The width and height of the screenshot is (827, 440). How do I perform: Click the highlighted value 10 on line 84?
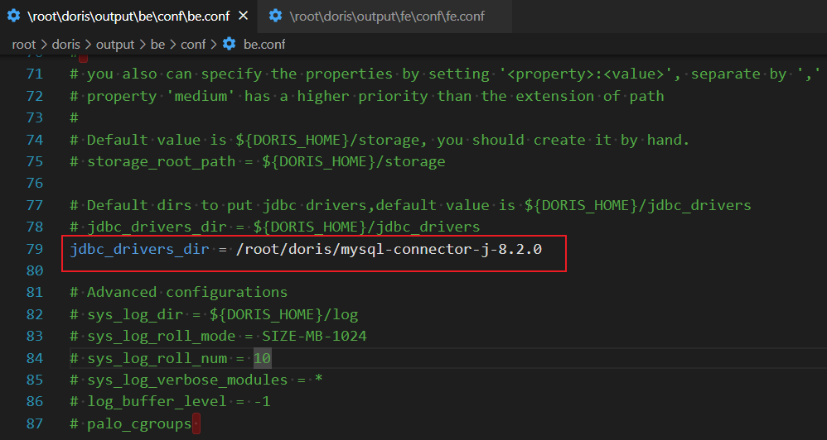(262, 358)
